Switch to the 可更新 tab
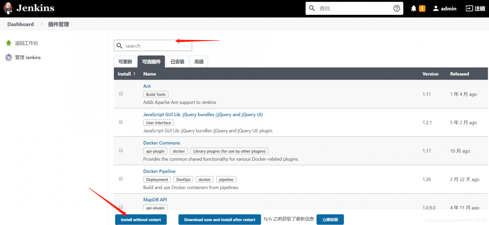The image size is (489, 225). pyautogui.click(x=125, y=62)
